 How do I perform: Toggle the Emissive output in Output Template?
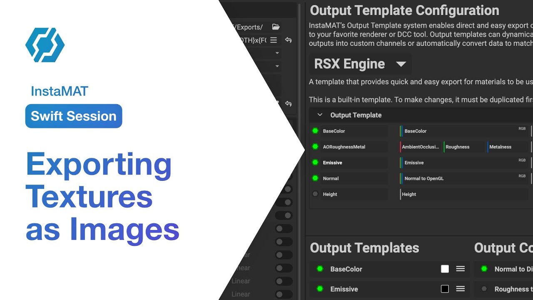(x=315, y=162)
